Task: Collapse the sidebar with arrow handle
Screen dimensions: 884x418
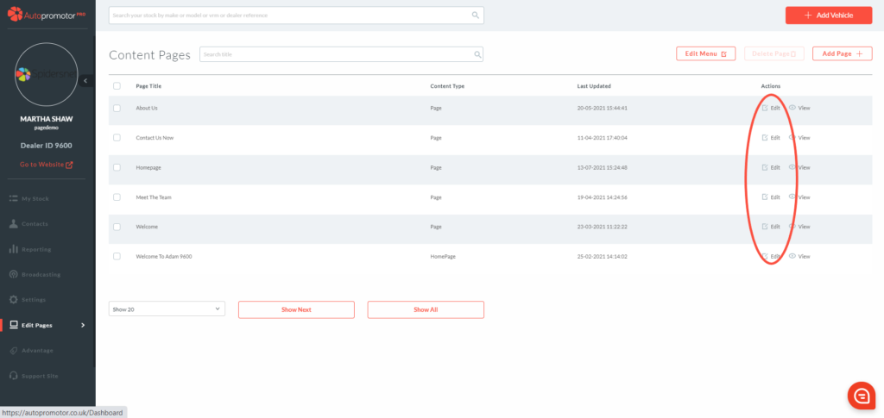Action: 85,80
